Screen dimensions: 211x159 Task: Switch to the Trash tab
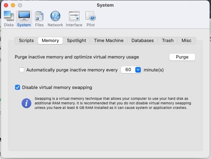tap(168, 41)
